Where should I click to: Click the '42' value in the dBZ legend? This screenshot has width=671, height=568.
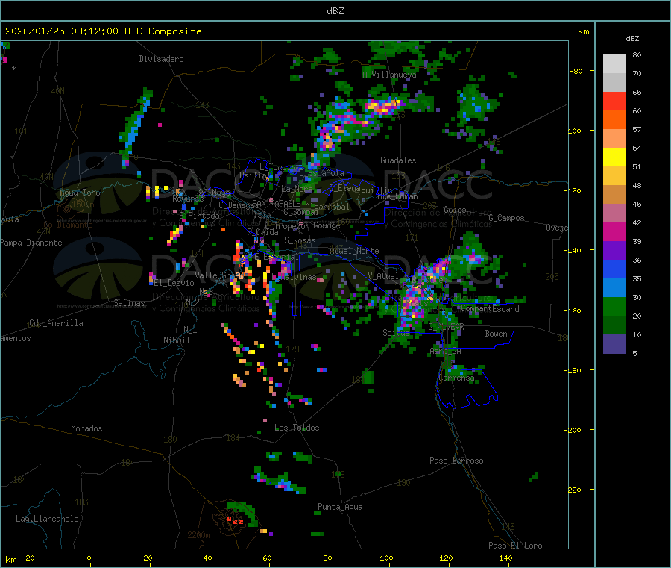(x=637, y=222)
